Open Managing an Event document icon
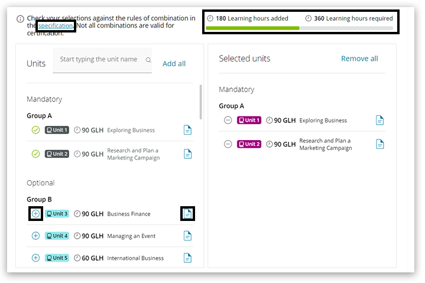The width and height of the screenshot is (425, 283). [x=187, y=236]
